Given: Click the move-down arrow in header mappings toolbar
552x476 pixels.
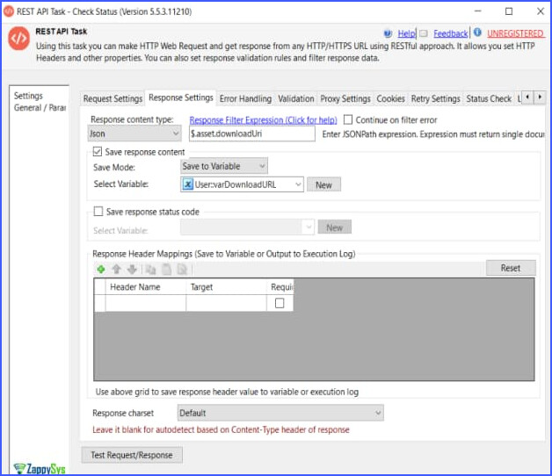Looking at the screenshot, I should click(x=132, y=270).
